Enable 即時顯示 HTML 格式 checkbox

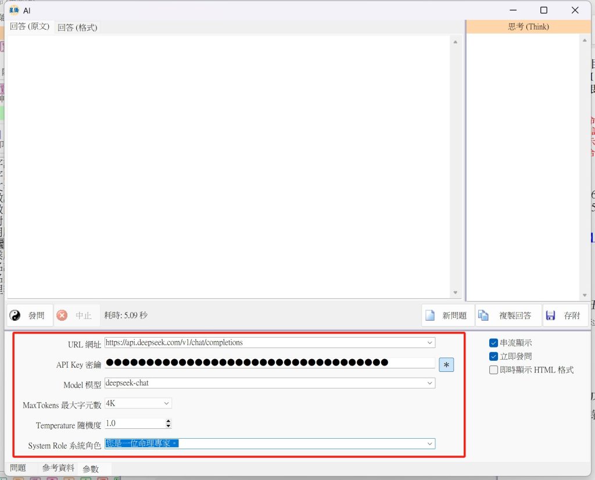pyautogui.click(x=494, y=370)
